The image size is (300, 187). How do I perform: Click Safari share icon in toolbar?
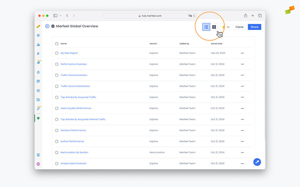pos(246,16)
